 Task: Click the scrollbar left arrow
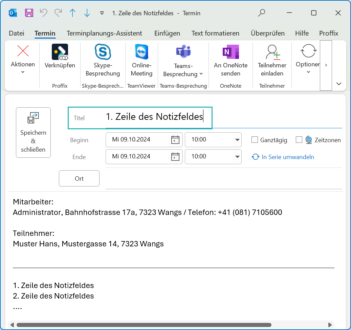coord(12,325)
